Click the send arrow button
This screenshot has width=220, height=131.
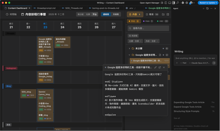pos(214,63)
